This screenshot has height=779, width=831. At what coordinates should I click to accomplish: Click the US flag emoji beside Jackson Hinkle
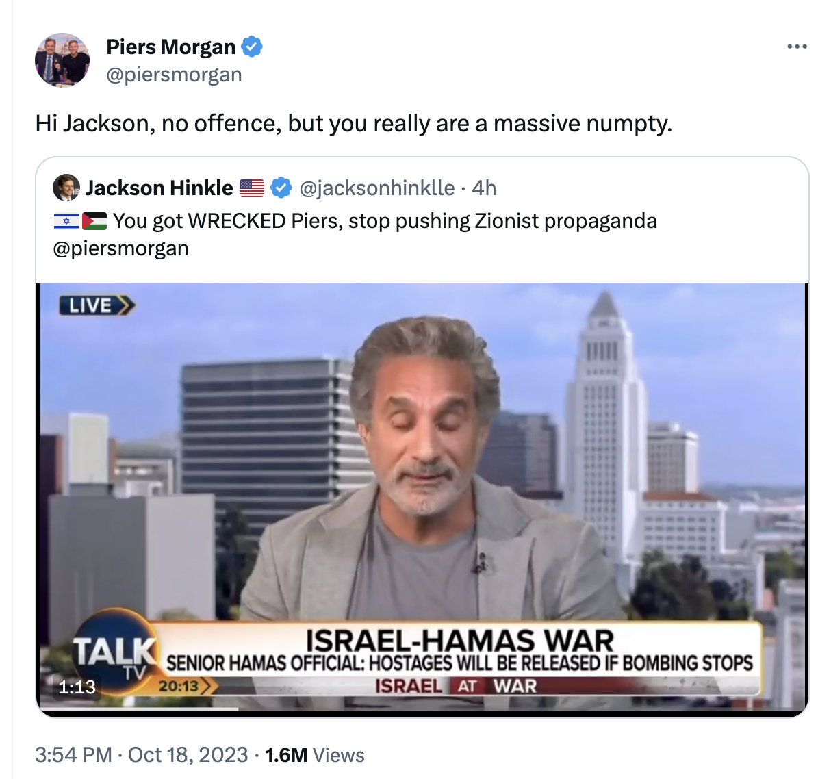[x=252, y=188]
